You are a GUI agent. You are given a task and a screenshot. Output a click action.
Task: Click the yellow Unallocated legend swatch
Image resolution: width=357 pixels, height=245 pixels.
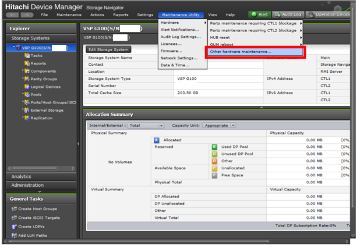[214, 168]
